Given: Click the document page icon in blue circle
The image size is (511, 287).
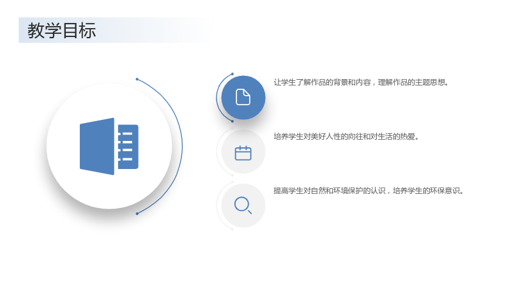Looking at the screenshot, I should click(243, 97).
